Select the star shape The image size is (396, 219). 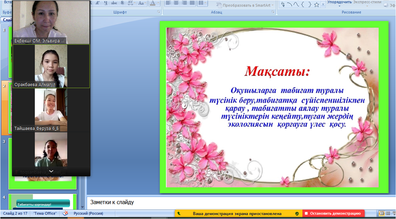pyautogui.click(x=317, y=4)
